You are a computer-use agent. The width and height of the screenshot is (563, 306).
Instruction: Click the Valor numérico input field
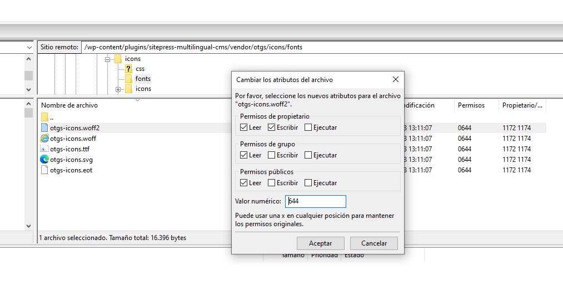coord(315,201)
